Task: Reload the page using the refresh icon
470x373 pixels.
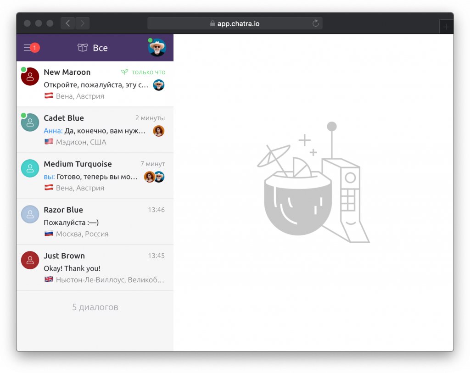Action: 315,23
